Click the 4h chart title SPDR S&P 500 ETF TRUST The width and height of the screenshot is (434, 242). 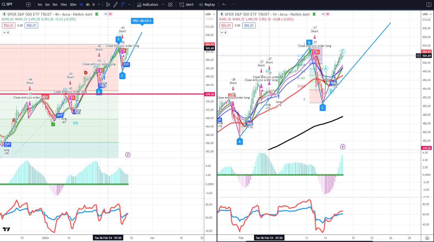[x=30, y=14]
